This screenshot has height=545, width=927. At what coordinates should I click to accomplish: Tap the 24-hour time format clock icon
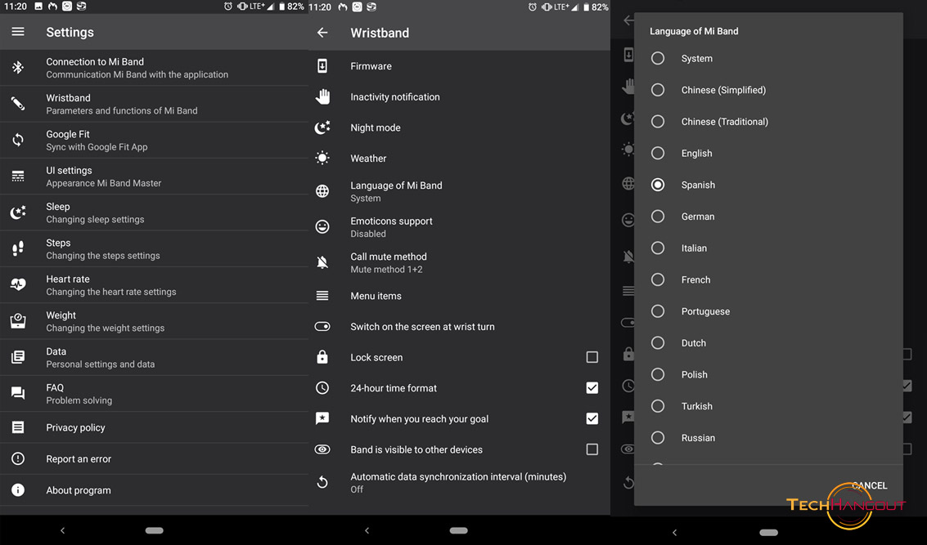[322, 387]
